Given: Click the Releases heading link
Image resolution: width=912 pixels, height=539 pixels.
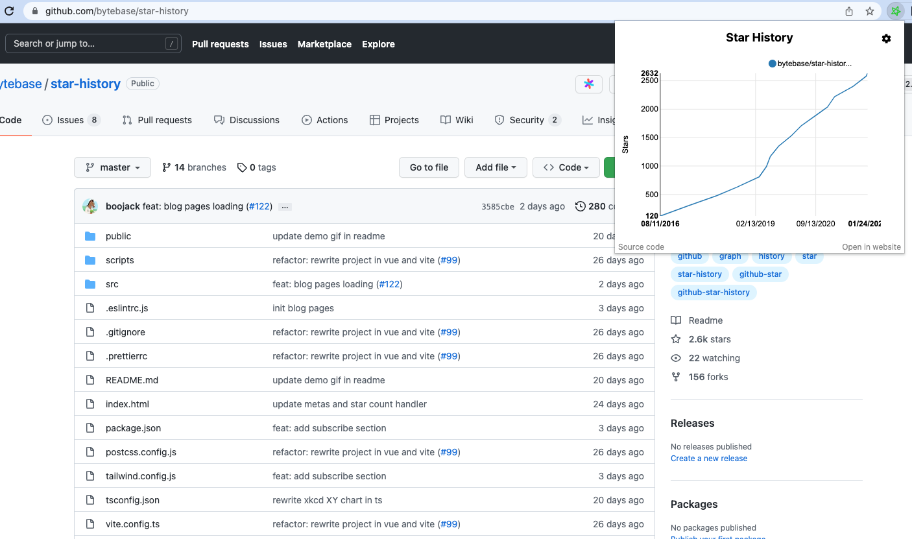Looking at the screenshot, I should click(x=692, y=423).
